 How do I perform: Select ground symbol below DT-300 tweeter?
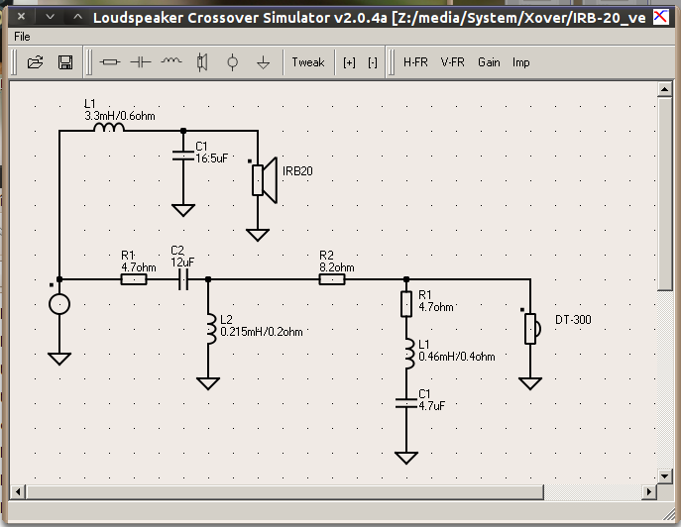pos(530,383)
